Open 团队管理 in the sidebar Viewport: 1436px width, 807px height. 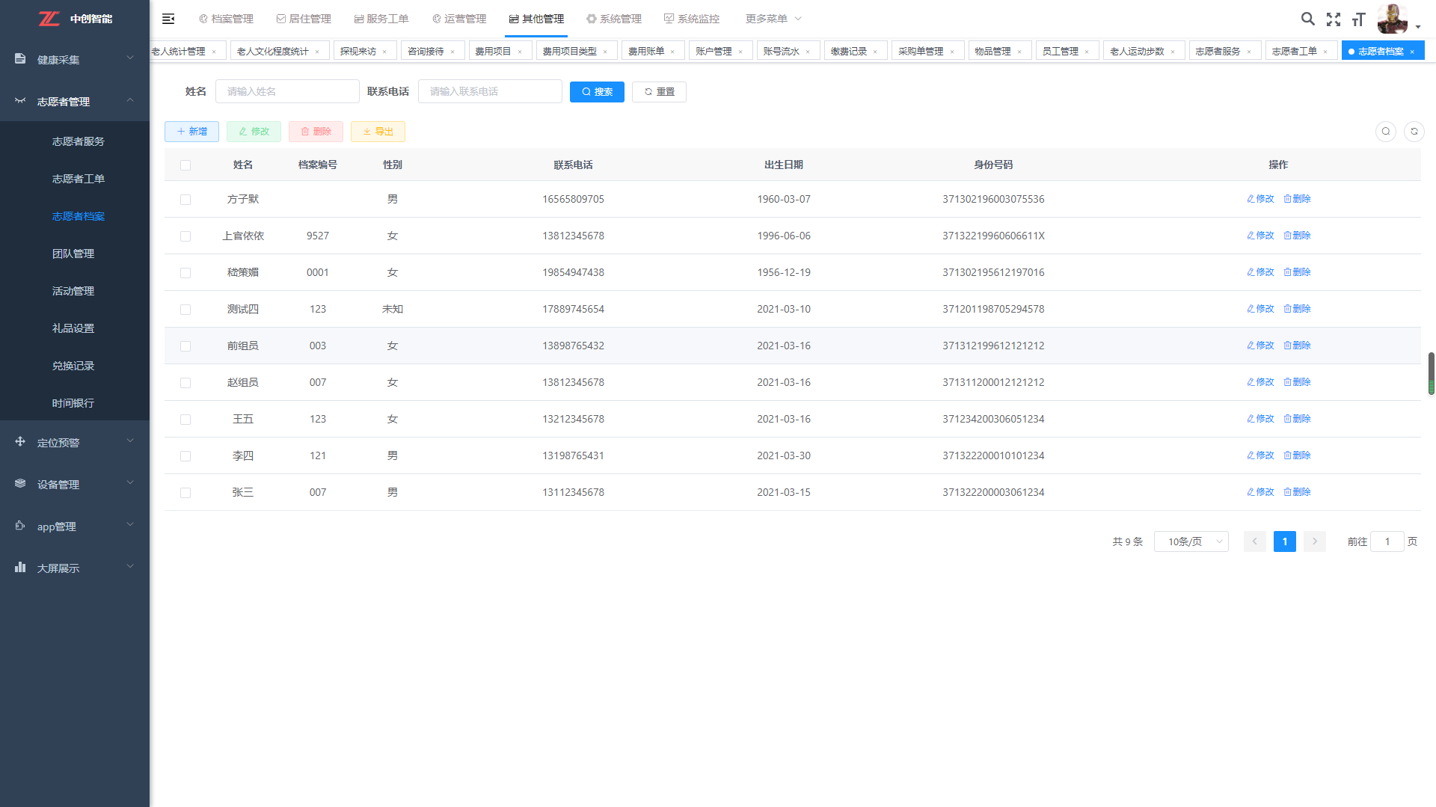[x=73, y=254]
